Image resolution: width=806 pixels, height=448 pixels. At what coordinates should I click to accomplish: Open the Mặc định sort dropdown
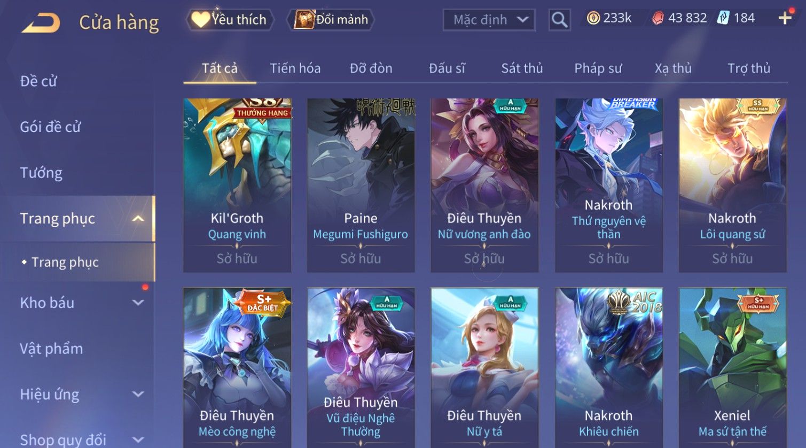pyautogui.click(x=489, y=20)
